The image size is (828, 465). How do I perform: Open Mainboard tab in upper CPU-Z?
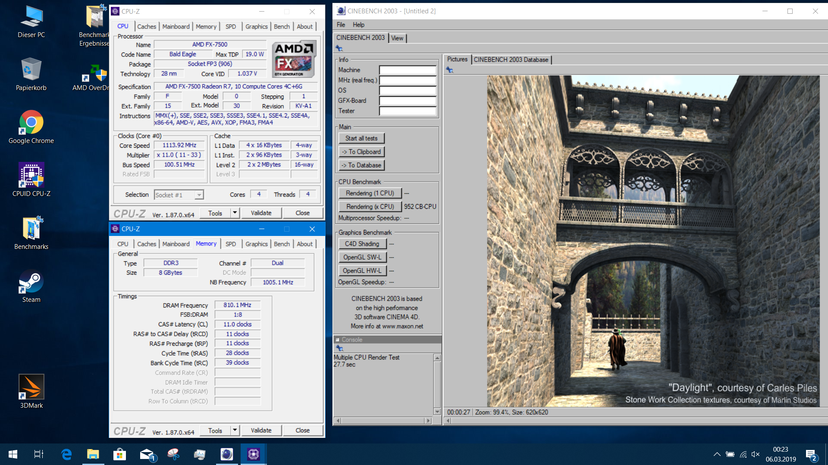(x=176, y=26)
